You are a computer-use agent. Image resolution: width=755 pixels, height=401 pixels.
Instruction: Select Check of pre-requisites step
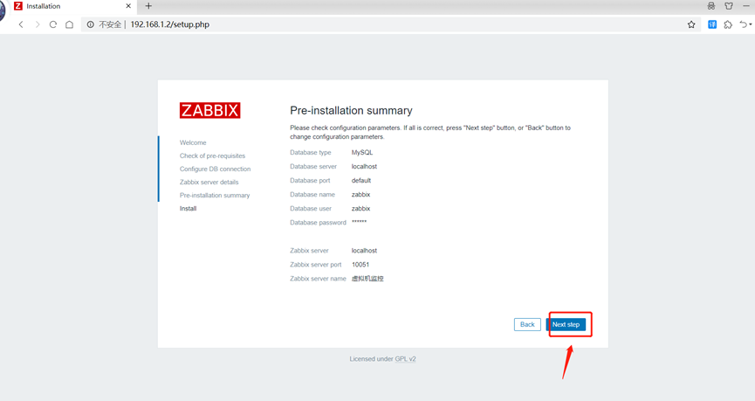pos(212,156)
